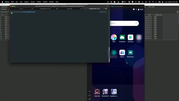
Task: Sort Burp history by the # column
Action: (2, 15)
